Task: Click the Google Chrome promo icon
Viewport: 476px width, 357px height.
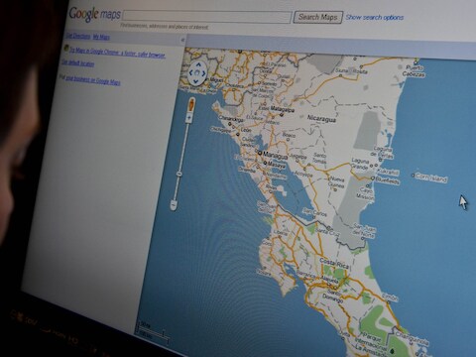Action: (66, 48)
